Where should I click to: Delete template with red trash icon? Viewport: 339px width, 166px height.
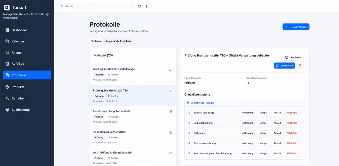pyautogui.click(x=300, y=65)
